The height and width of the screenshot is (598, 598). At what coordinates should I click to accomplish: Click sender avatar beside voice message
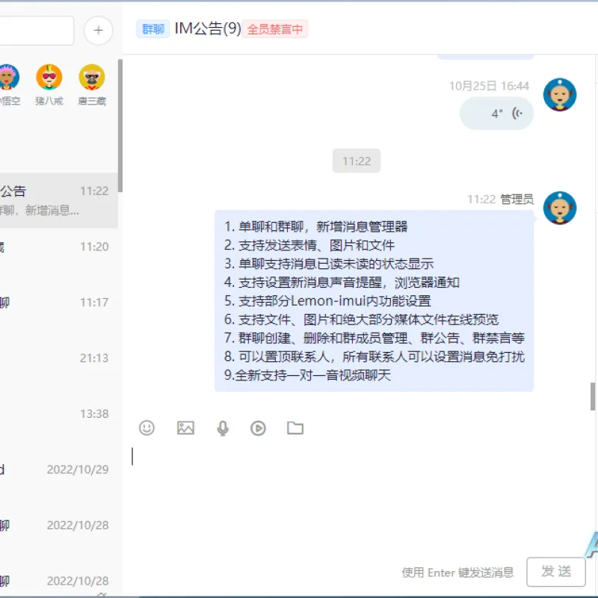[560, 95]
